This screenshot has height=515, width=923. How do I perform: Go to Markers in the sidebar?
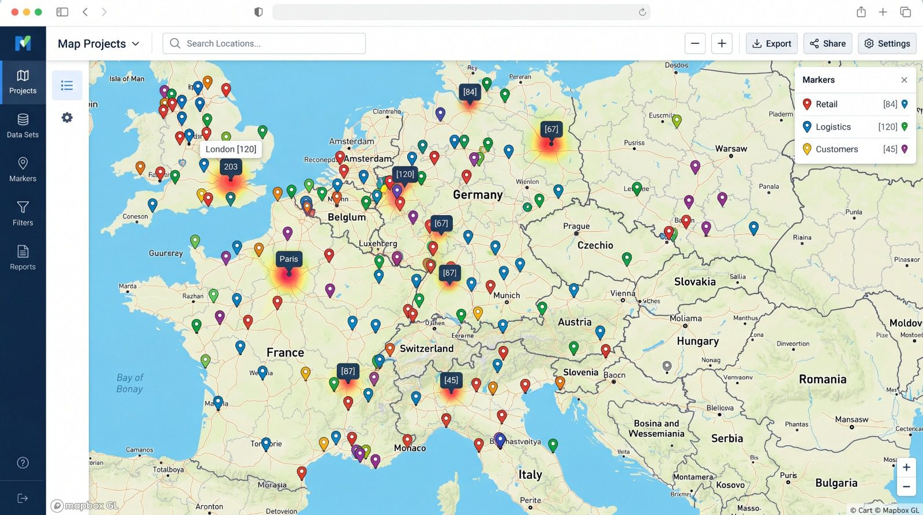click(22, 170)
